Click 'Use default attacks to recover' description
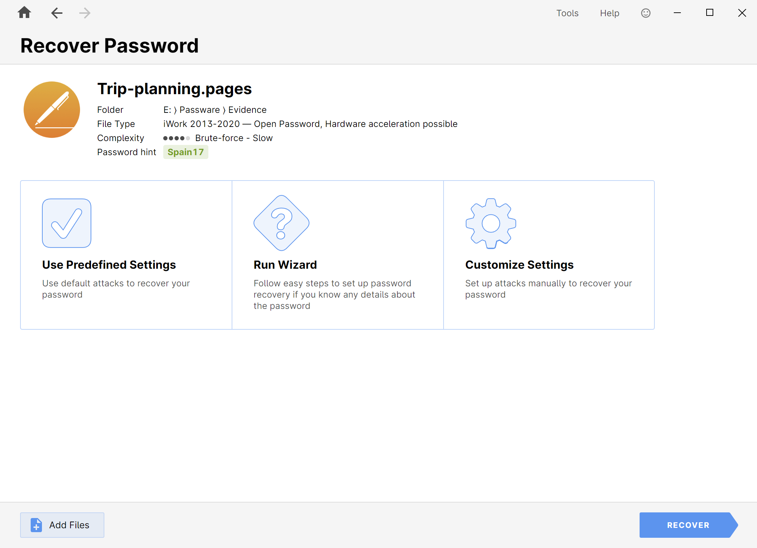Screen dimensions: 757x548 tap(116, 289)
